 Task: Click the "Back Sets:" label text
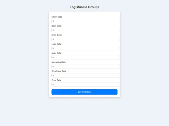point(56,26)
